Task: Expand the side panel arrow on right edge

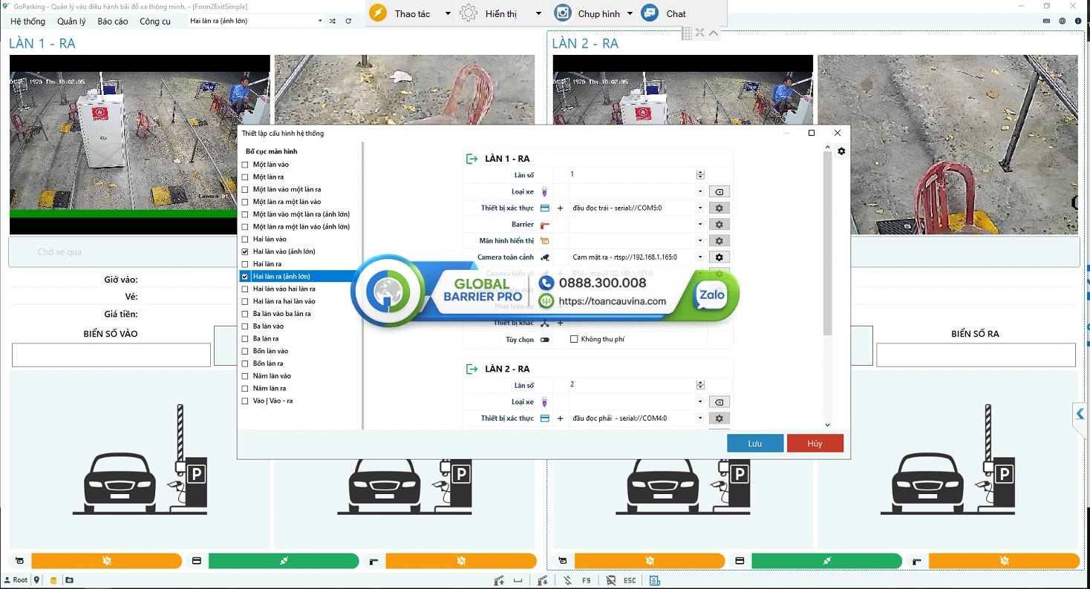Action: 1080,414
